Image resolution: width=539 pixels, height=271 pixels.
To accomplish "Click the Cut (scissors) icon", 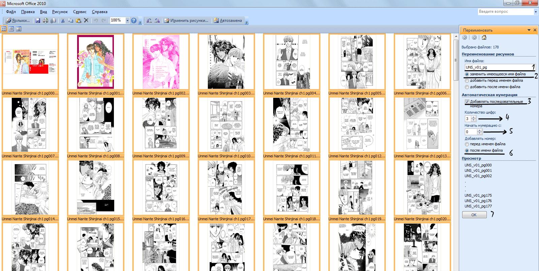I will point(63,21).
